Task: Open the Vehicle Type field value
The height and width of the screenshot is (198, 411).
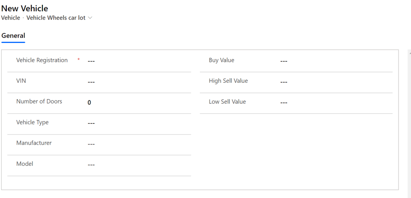Action: (x=137, y=123)
